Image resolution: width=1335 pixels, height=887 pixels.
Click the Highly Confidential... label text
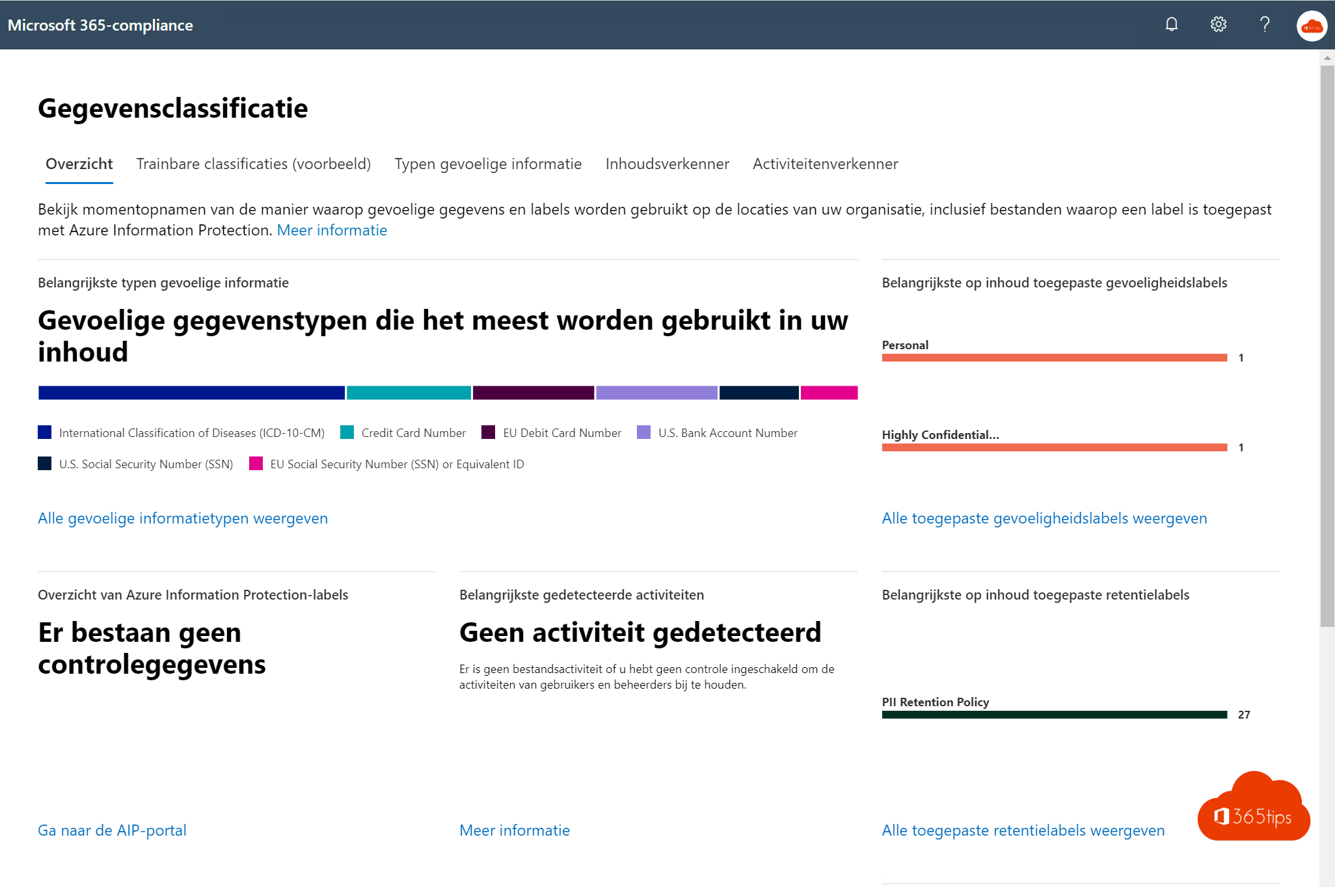tap(941, 434)
